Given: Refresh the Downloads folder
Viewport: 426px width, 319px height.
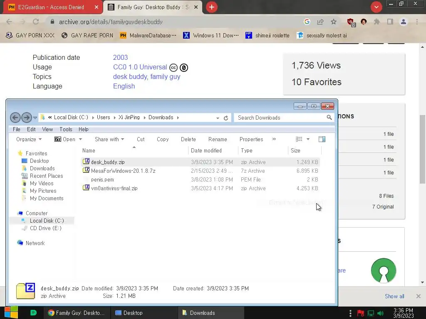Looking at the screenshot, I should coord(226,118).
